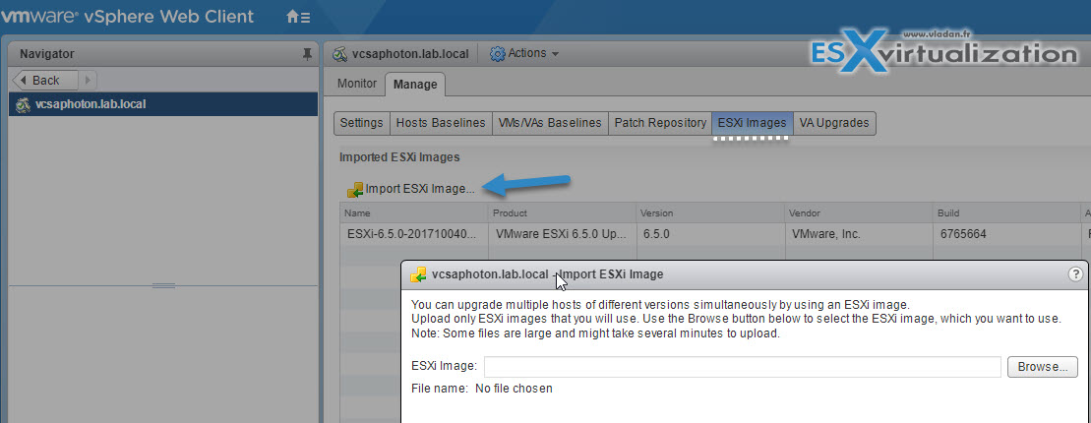Switch to VA Upgrades sub-tab

(833, 123)
